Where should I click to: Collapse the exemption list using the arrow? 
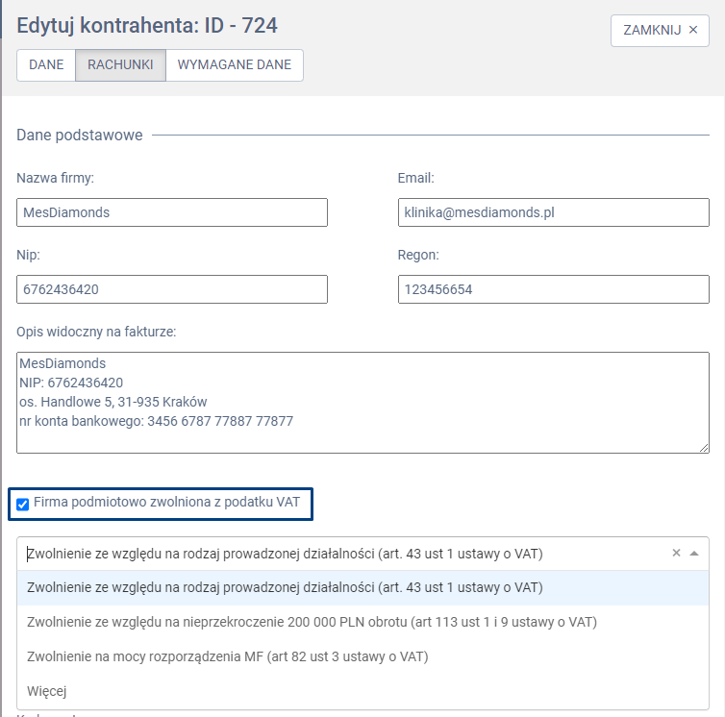coord(694,554)
